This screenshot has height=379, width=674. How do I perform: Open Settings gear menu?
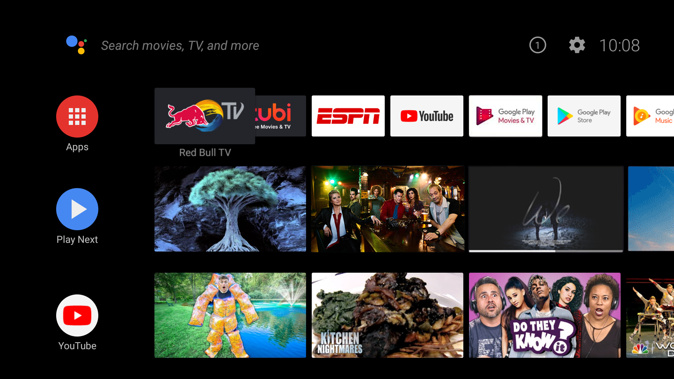click(x=576, y=45)
